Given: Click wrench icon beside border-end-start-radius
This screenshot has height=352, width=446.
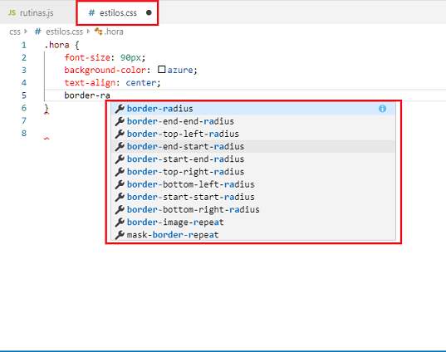Looking at the screenshot, I should coord(120,146).
